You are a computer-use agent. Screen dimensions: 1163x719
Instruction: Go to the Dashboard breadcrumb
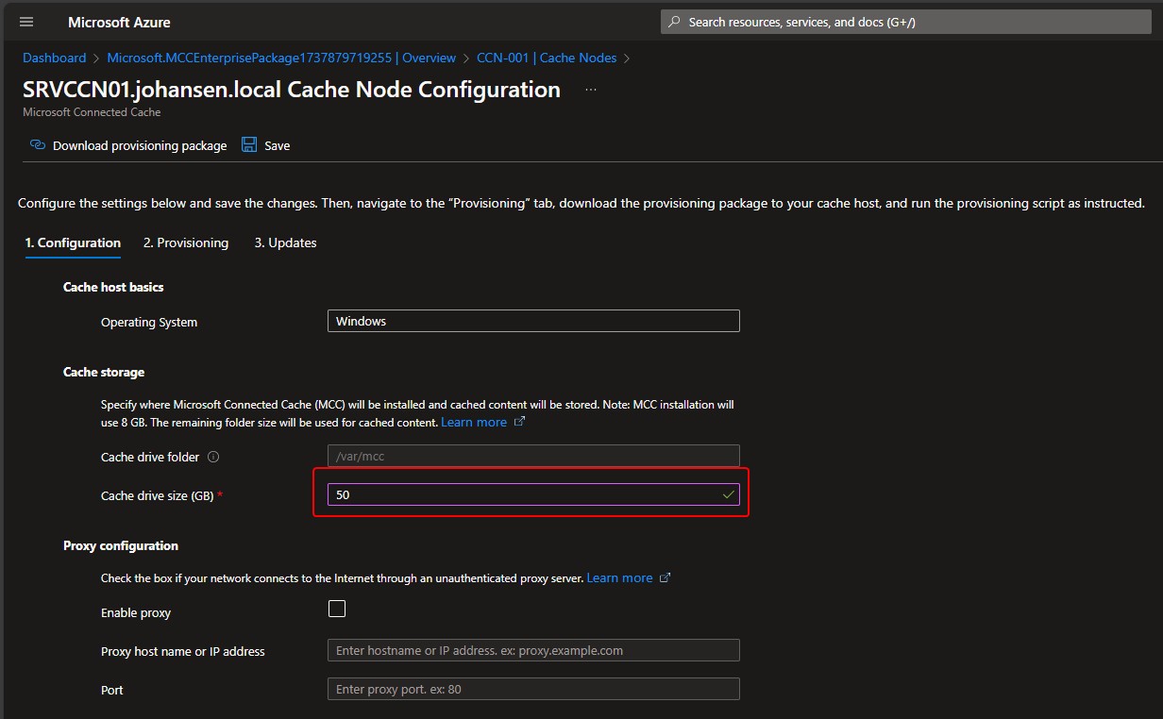55,58
